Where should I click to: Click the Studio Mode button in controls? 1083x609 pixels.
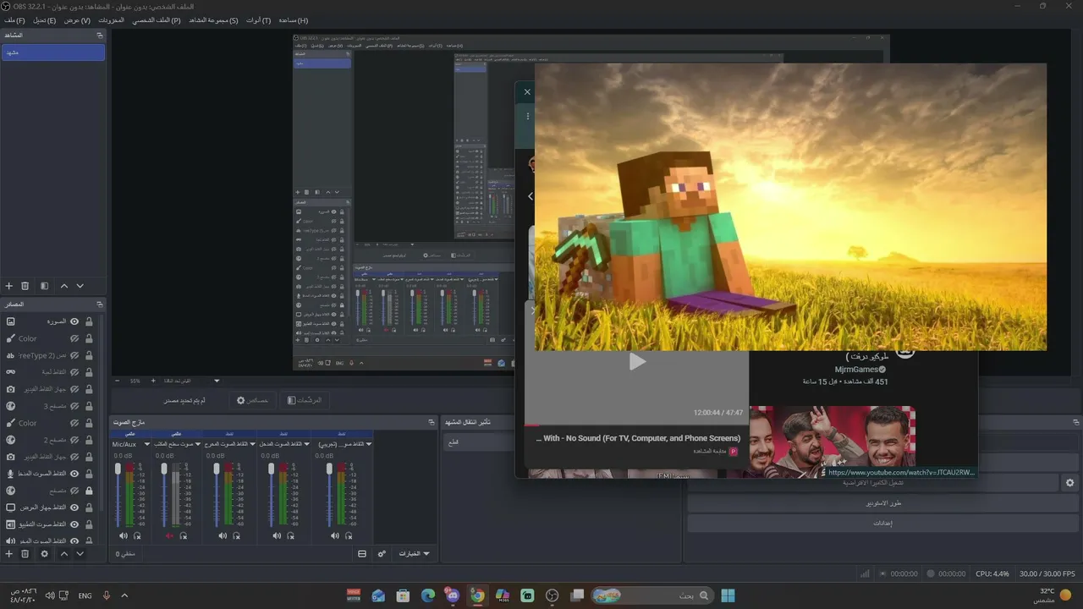click(882, 503)
